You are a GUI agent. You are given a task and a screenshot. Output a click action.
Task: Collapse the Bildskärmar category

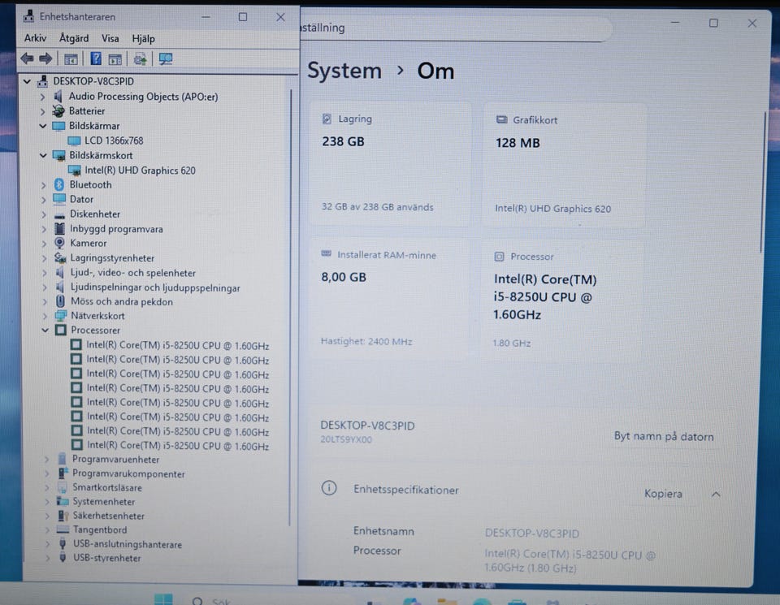pos(43,126)
